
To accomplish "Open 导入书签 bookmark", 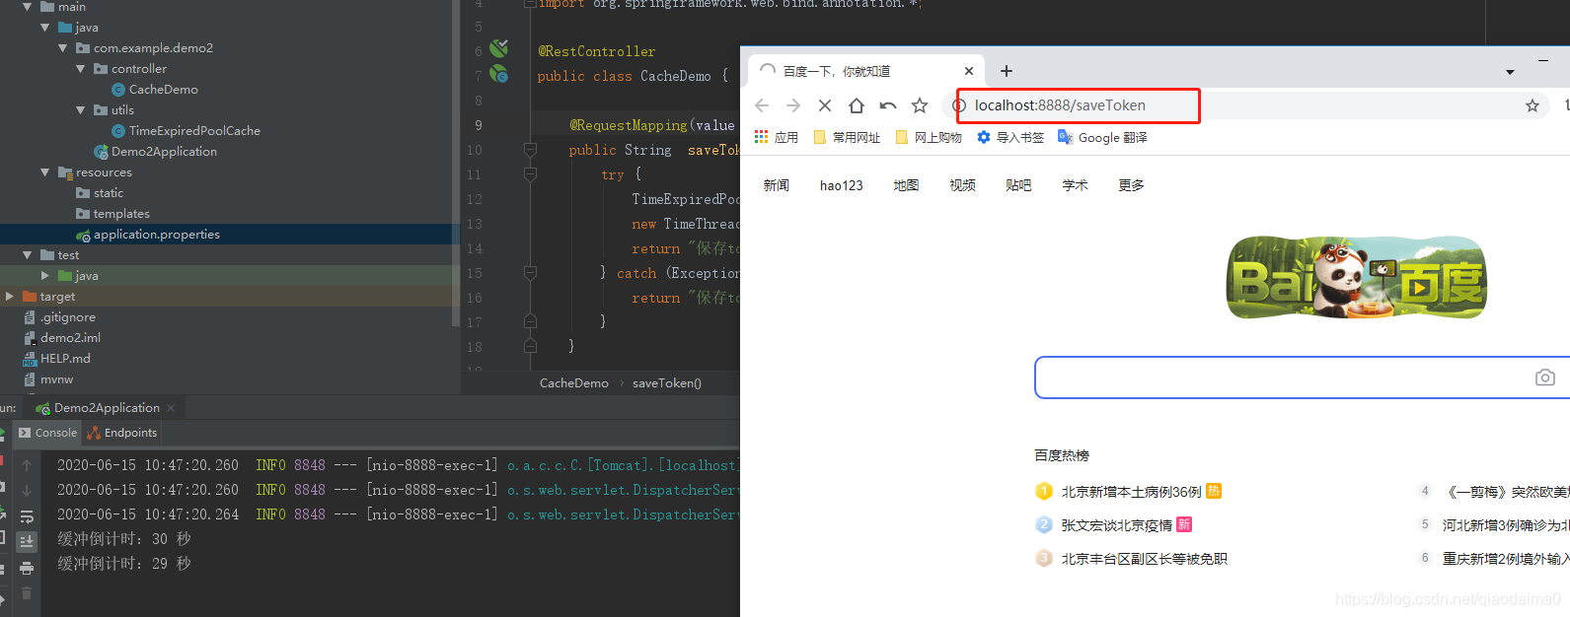I will [x=1010, y=137].
